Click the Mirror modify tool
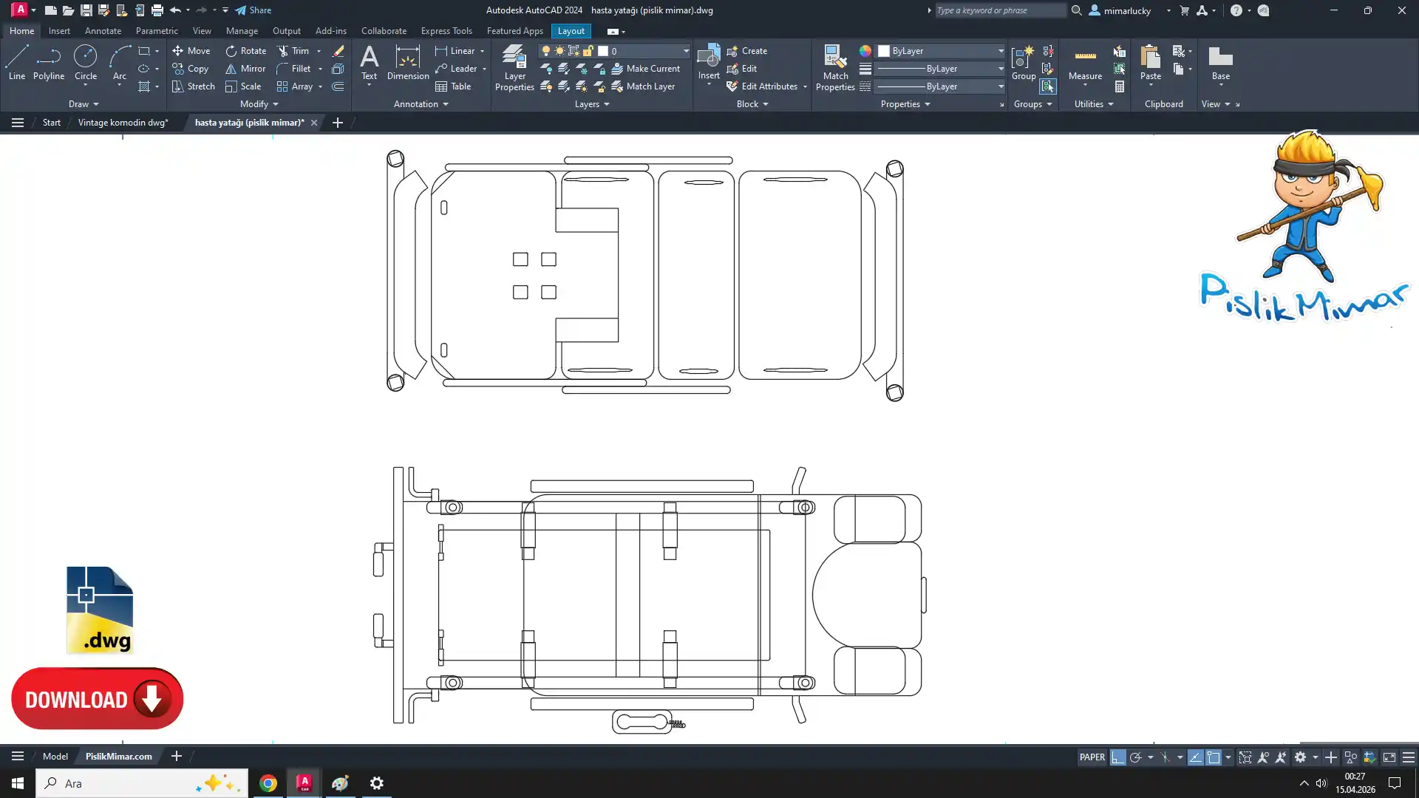This screenshot has width=1419, height=798. point(245,69)
